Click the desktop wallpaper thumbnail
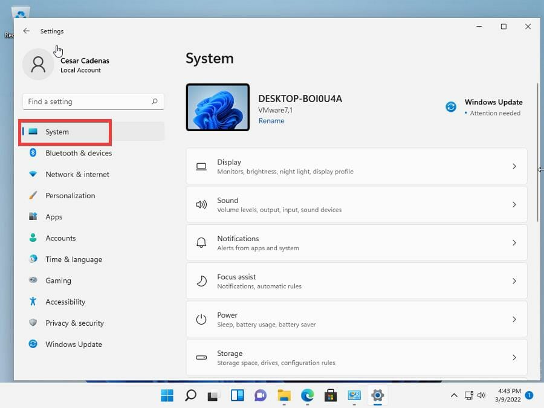Image resolution: width=544 pixels, height=408 pixels. click(218, 107)
